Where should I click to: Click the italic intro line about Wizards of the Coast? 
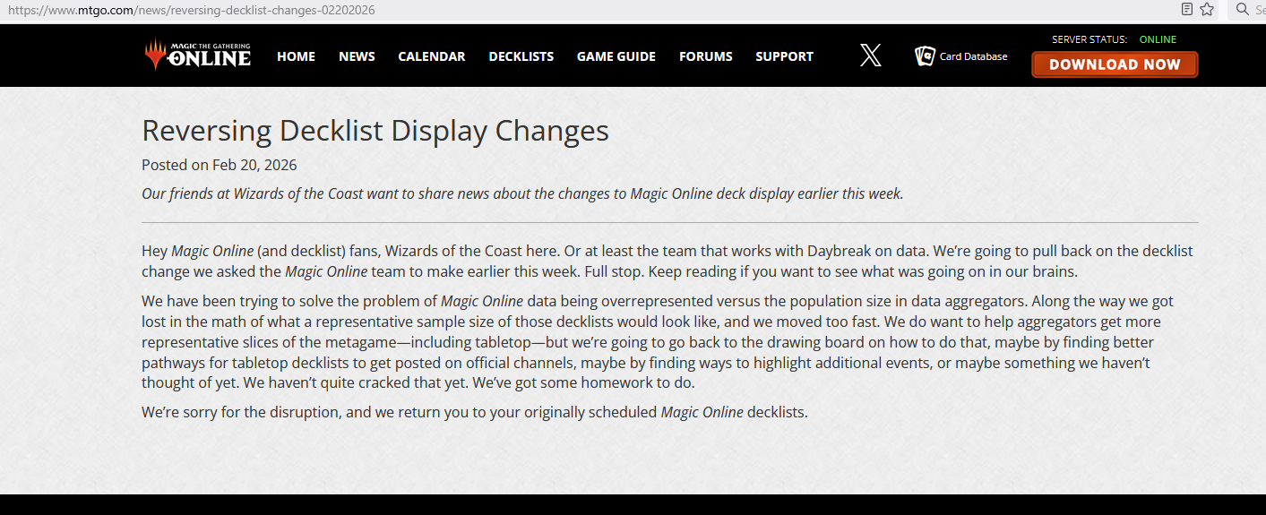pos(522,193)
